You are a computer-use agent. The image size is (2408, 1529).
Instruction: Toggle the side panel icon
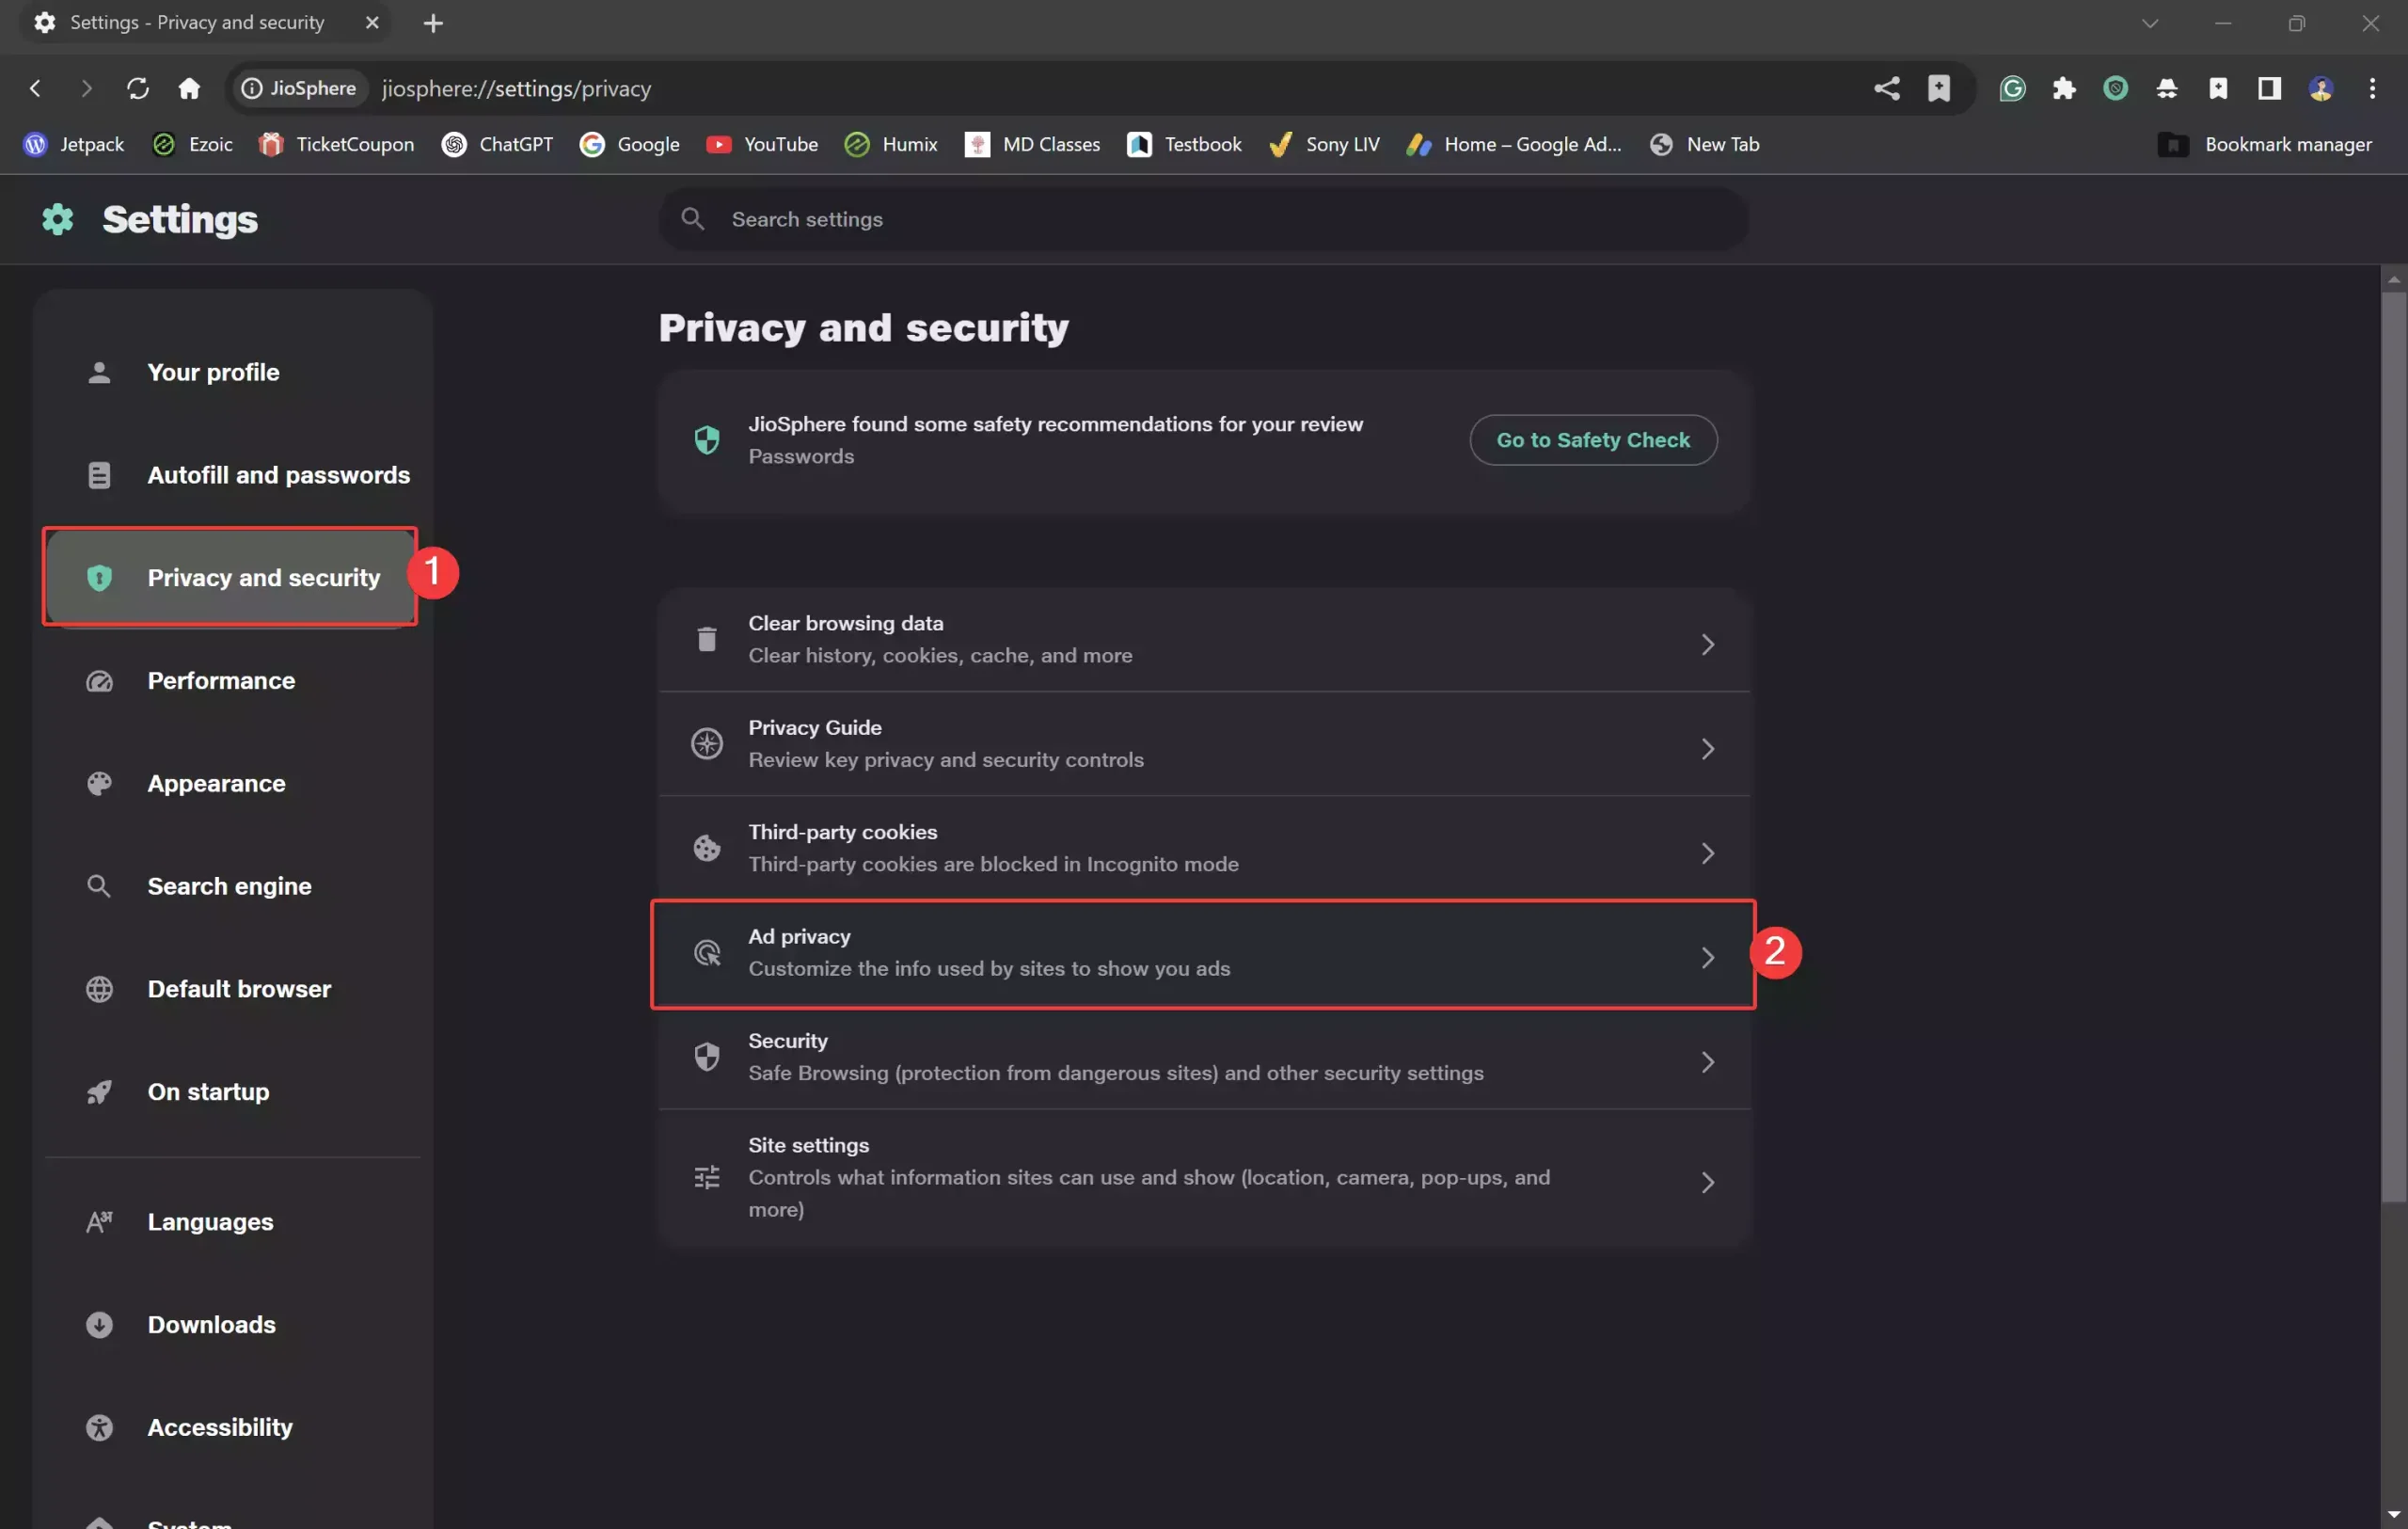pos(2269,88)
